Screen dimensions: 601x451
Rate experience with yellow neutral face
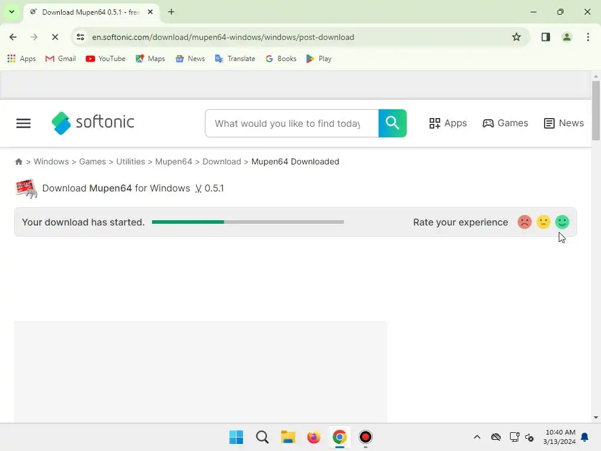[x=543, y=222]
